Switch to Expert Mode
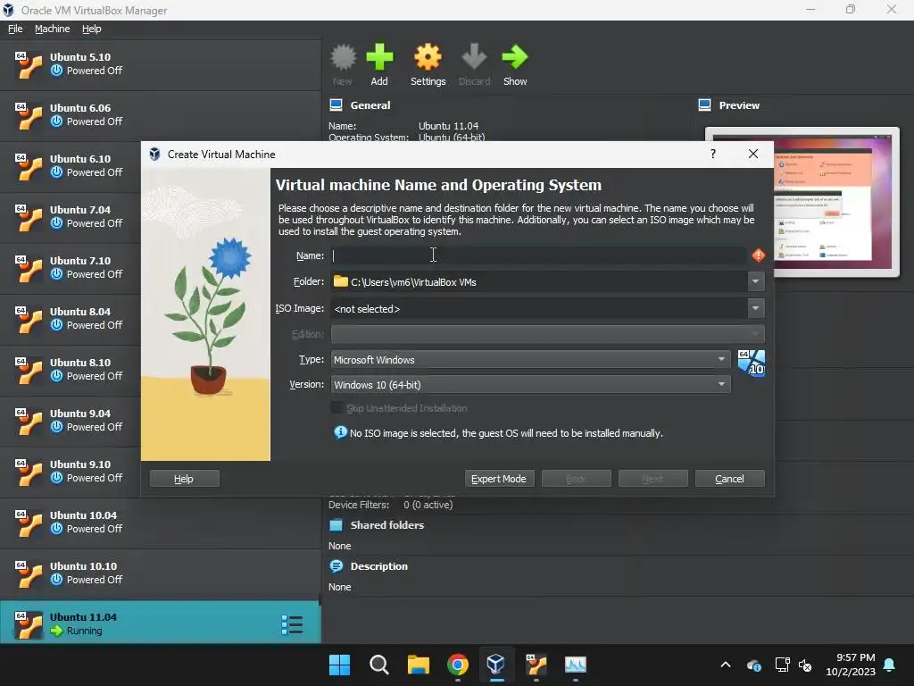 (x=499, y=479)
